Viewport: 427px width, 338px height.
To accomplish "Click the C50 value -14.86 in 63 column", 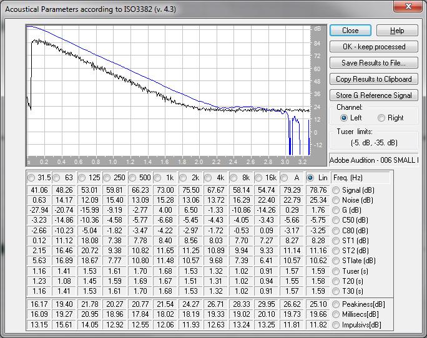I will [64, 220].
